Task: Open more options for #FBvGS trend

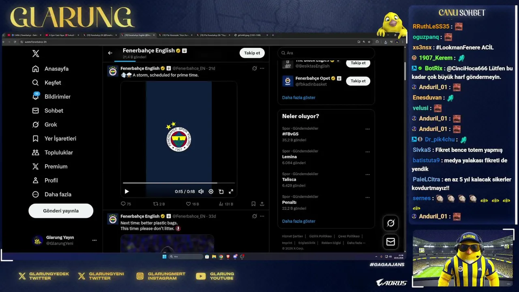Action: pos(367,129)
